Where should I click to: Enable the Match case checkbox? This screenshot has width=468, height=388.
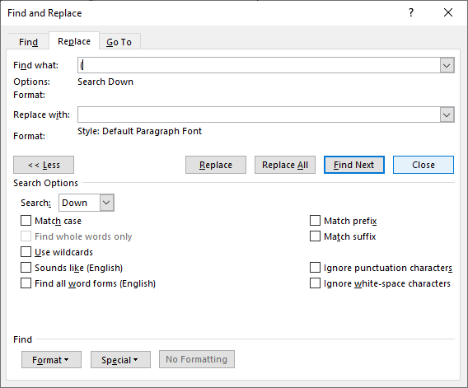click(x=26, y=221)
